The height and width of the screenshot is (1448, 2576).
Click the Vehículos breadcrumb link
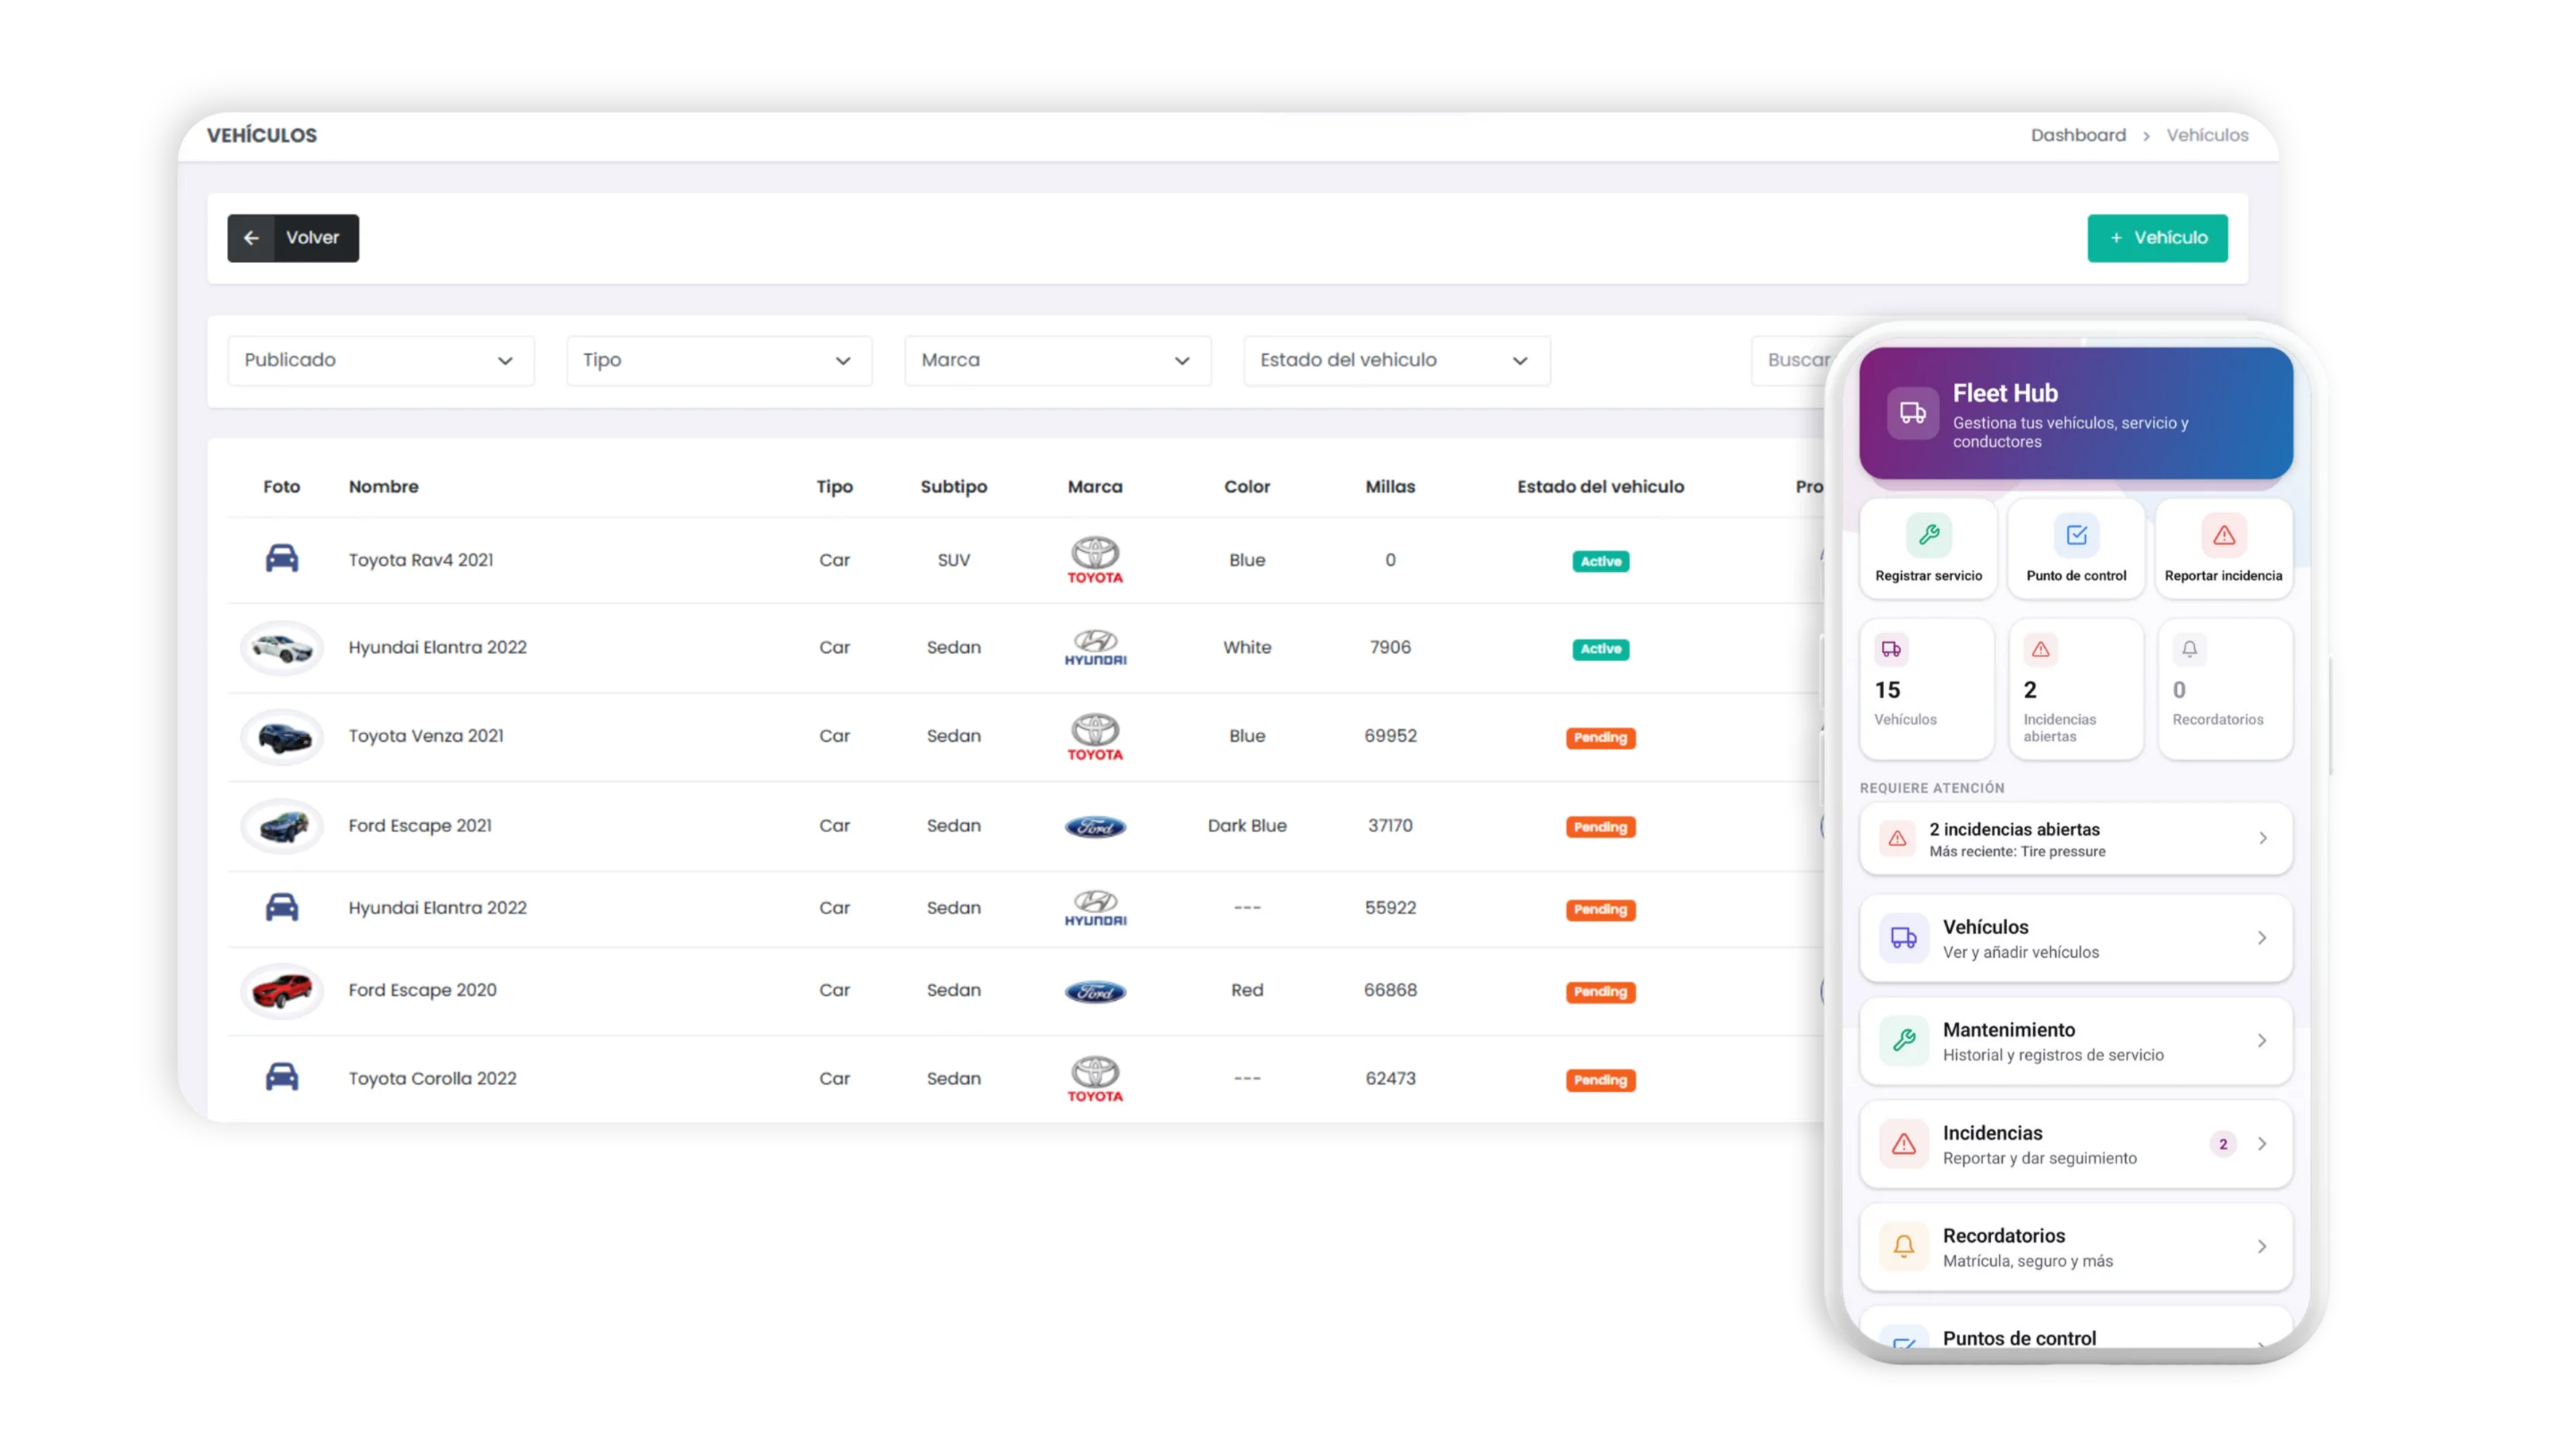(2206, 135)
